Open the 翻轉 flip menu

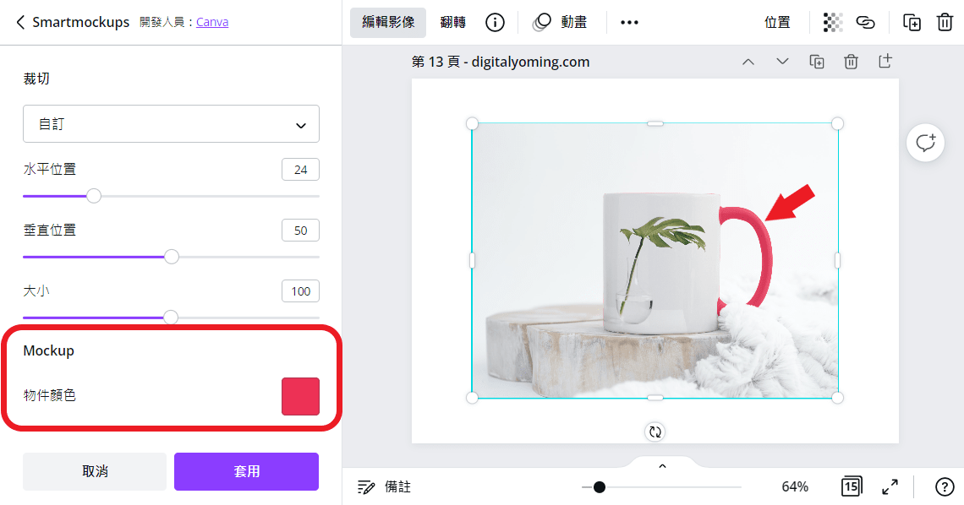(452, 22)
